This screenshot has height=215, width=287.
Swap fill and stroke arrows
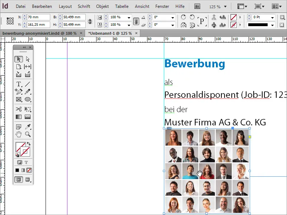29,144
